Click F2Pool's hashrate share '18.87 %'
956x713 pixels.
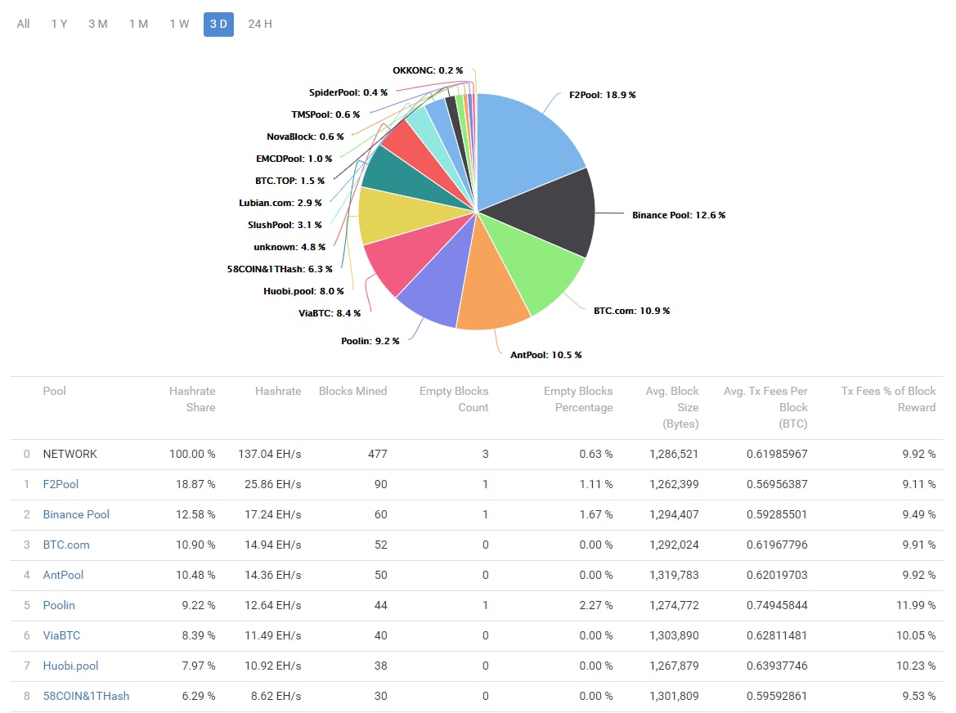tap(195, 485)
